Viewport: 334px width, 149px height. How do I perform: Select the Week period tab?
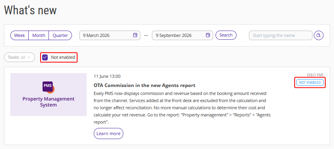19,35
